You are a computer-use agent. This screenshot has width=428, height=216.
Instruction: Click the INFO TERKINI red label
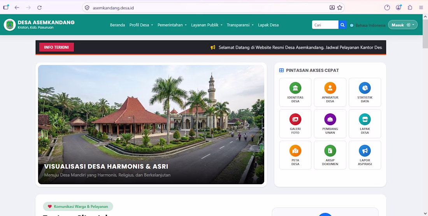point(56,47)
